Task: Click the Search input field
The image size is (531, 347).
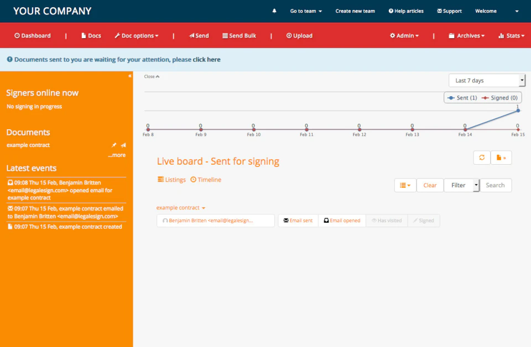Action: tap(496, 185)
